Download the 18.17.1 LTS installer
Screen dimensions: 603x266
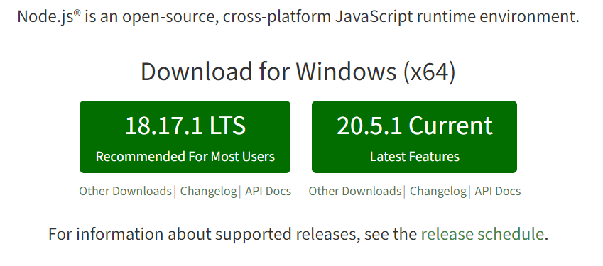pyautogui.click(x=185, y=137)
